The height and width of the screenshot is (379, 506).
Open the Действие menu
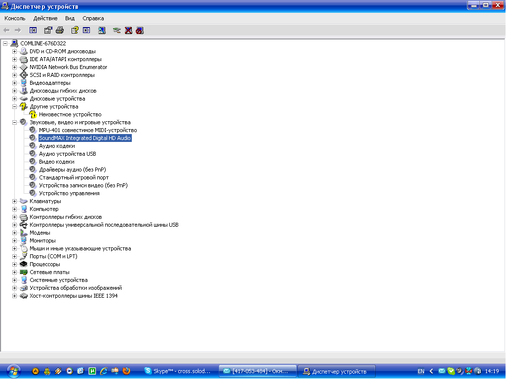pos(45,18)
